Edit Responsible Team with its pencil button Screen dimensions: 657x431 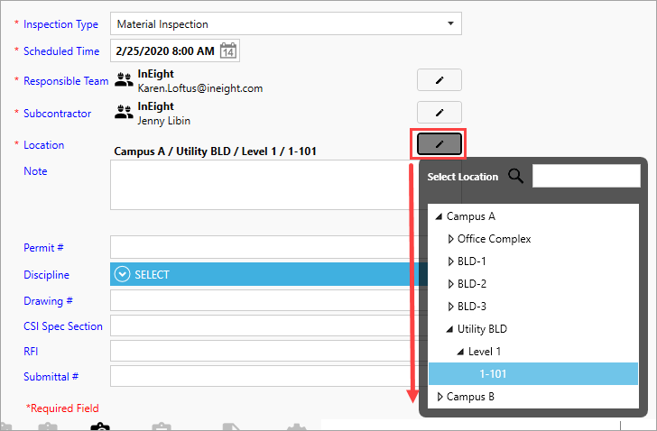pos(440,80)
